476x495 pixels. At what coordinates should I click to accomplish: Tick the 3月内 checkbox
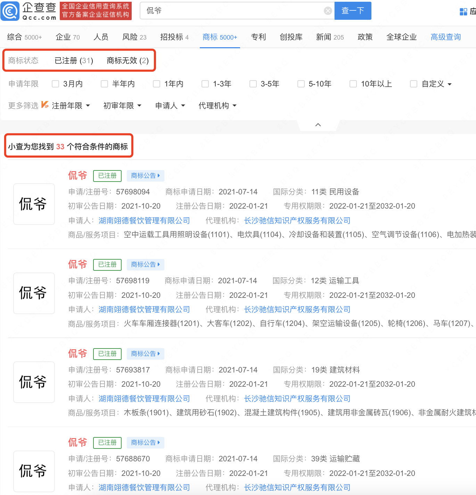point(55,84)
